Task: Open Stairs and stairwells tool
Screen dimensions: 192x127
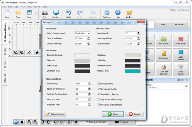Action: click(x=164, y=70)
